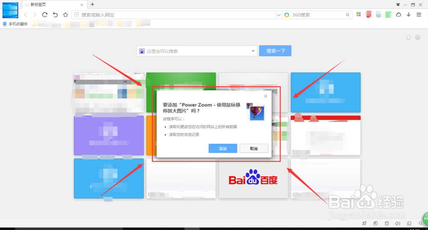
Task: Click the green extension icon in toolbar
Action: click(389, 15)
